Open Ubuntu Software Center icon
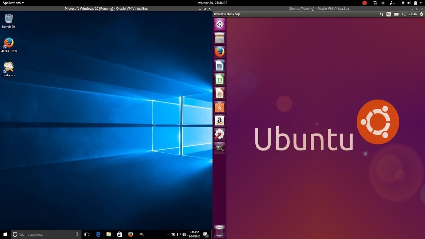 coord(219,107)
